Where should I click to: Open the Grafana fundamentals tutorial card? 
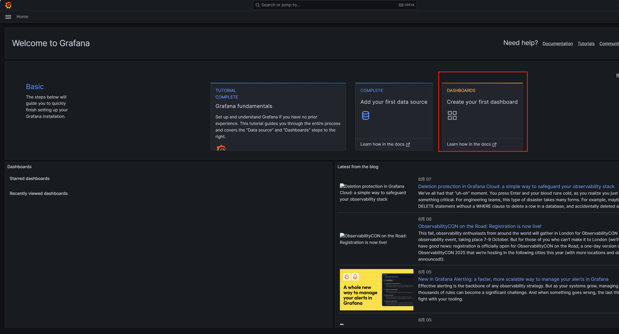point(278,117)
